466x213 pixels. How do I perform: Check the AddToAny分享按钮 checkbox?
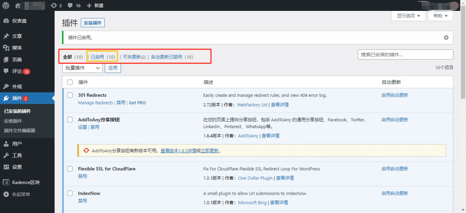coord(70,119)
